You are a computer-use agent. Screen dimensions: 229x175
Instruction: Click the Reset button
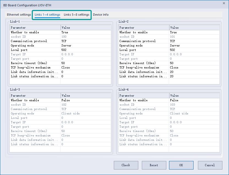(x=154, y=165)
